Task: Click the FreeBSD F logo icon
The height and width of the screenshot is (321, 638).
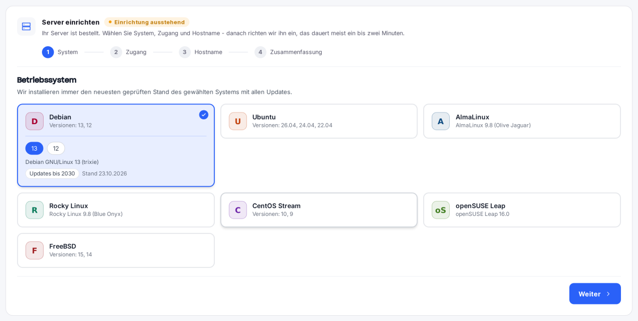Action: 35,250
